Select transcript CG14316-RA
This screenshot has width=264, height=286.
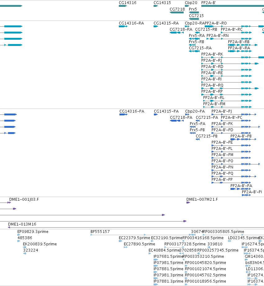tap(131, 23)
